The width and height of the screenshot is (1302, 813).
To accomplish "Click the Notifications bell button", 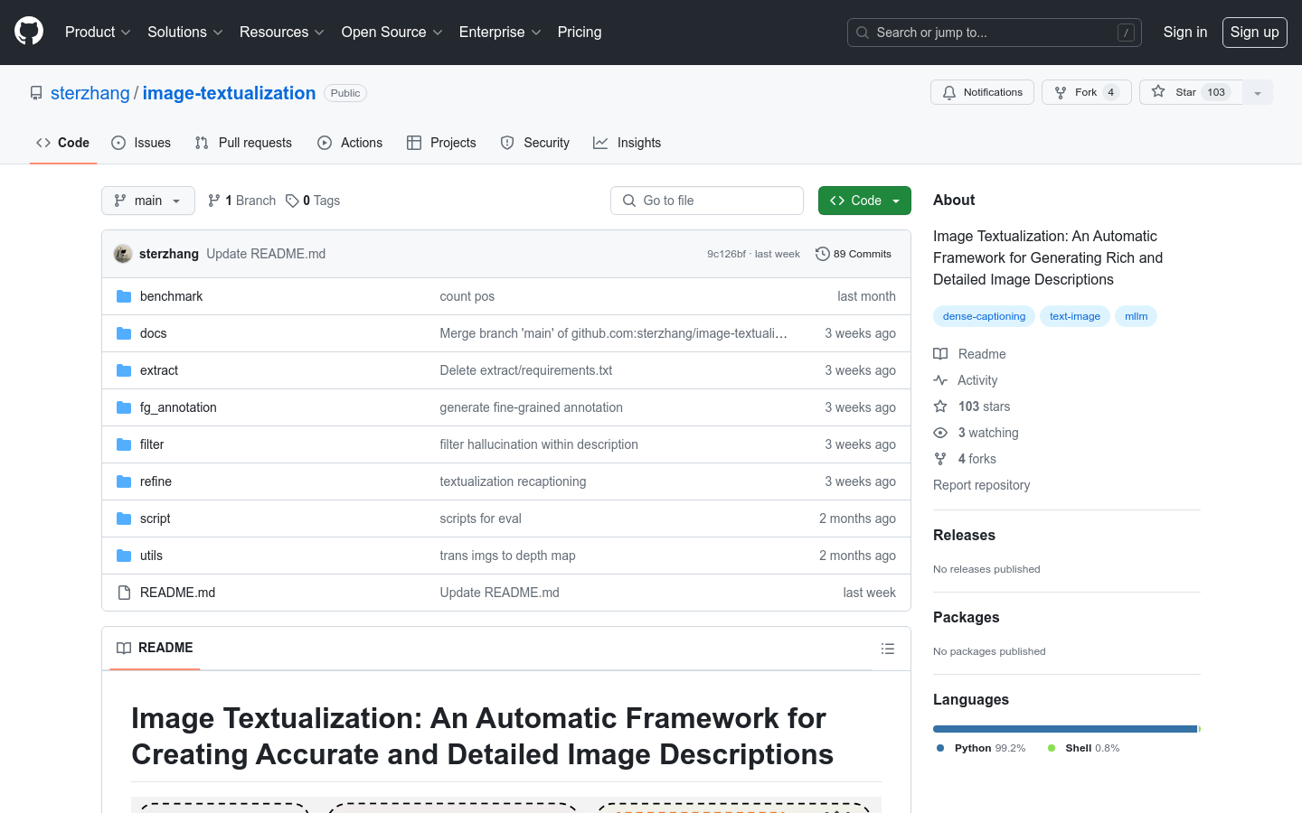I will [982, 92].
